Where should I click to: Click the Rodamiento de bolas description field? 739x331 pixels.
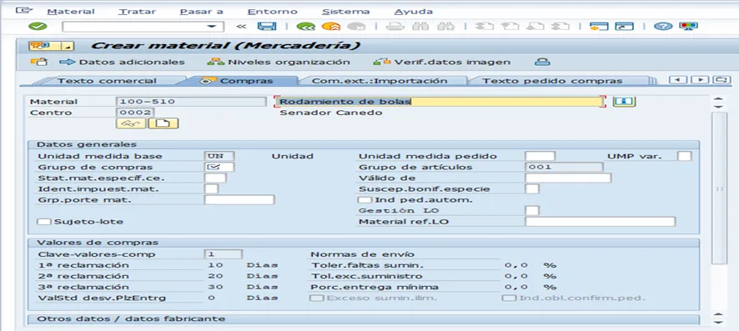pyautogui.click(x=440, y=101)
